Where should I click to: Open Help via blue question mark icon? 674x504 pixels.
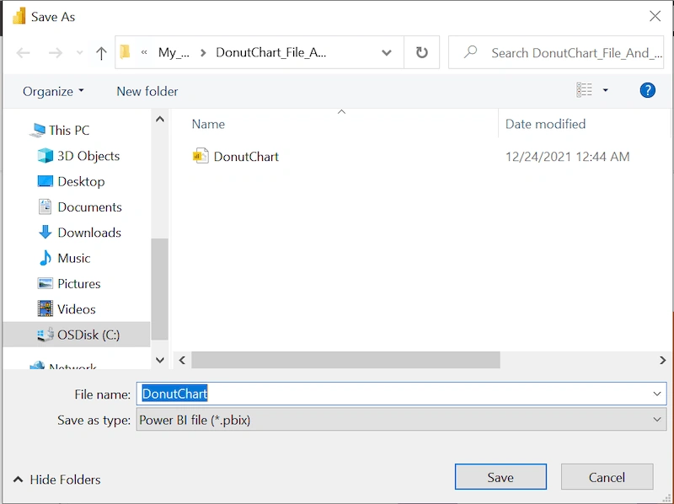click(647, 90)
